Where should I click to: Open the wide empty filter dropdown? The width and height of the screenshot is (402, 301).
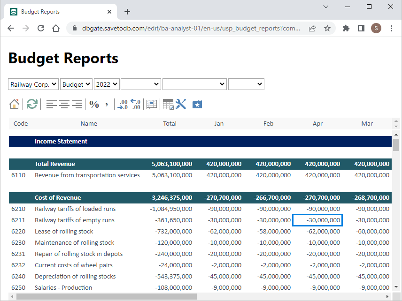click(194, 84)
